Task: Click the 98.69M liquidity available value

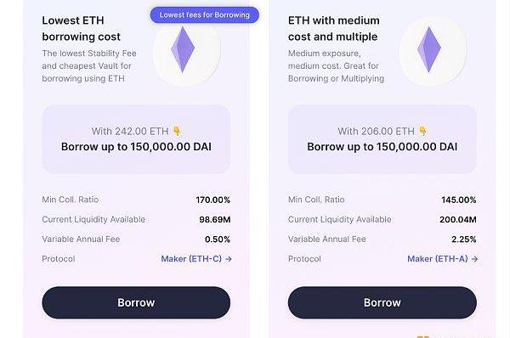Action: click(x=215, y=220)
